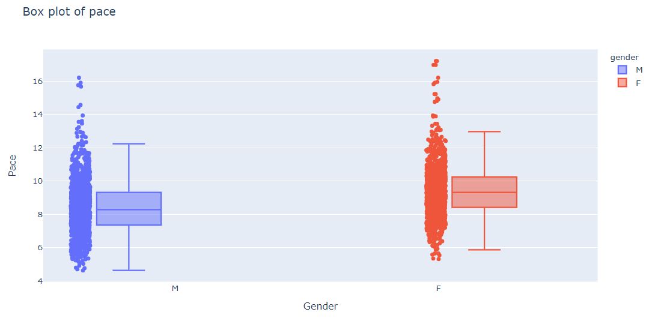This screenshot has width=649, height=318.
Task: Click the highest blue M outlier point
Action: click(x=79, y=78)
